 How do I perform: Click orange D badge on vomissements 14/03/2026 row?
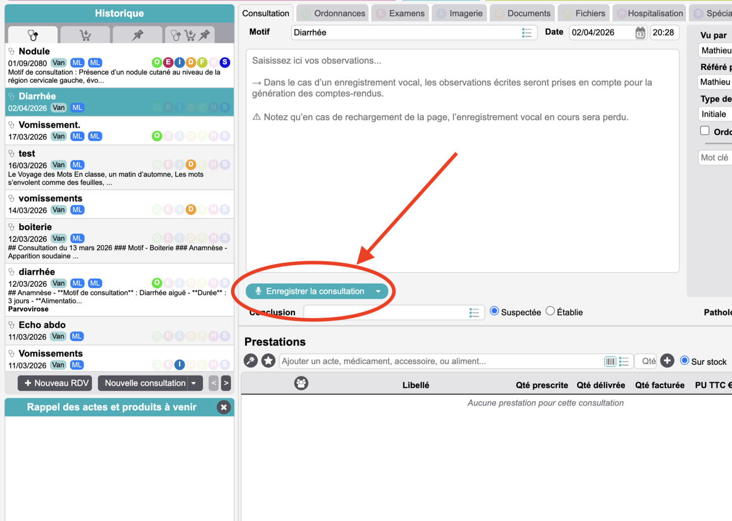click(191, 209)
